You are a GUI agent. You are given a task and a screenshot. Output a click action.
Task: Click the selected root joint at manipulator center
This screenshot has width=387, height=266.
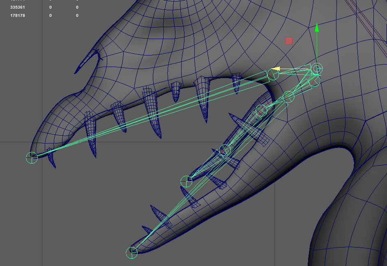click(317, 69)
